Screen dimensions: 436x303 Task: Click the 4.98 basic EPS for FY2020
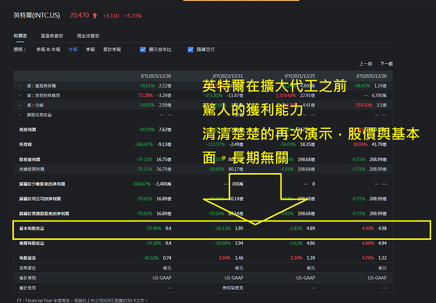point(382,228)
